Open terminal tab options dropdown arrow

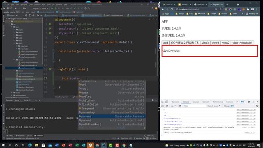(39, 100)
